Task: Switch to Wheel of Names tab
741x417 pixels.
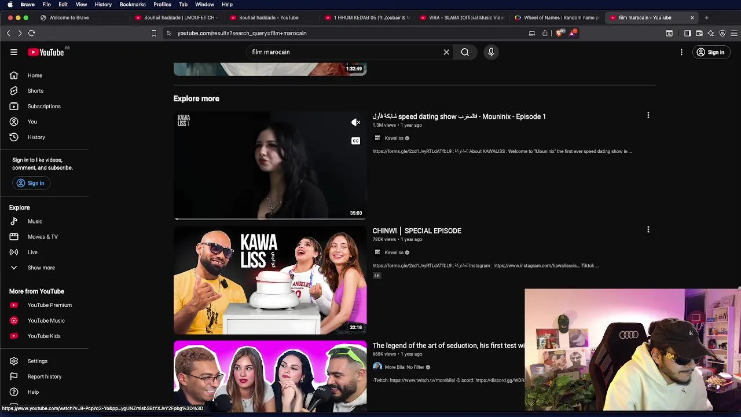Action: tap(557, 17)
